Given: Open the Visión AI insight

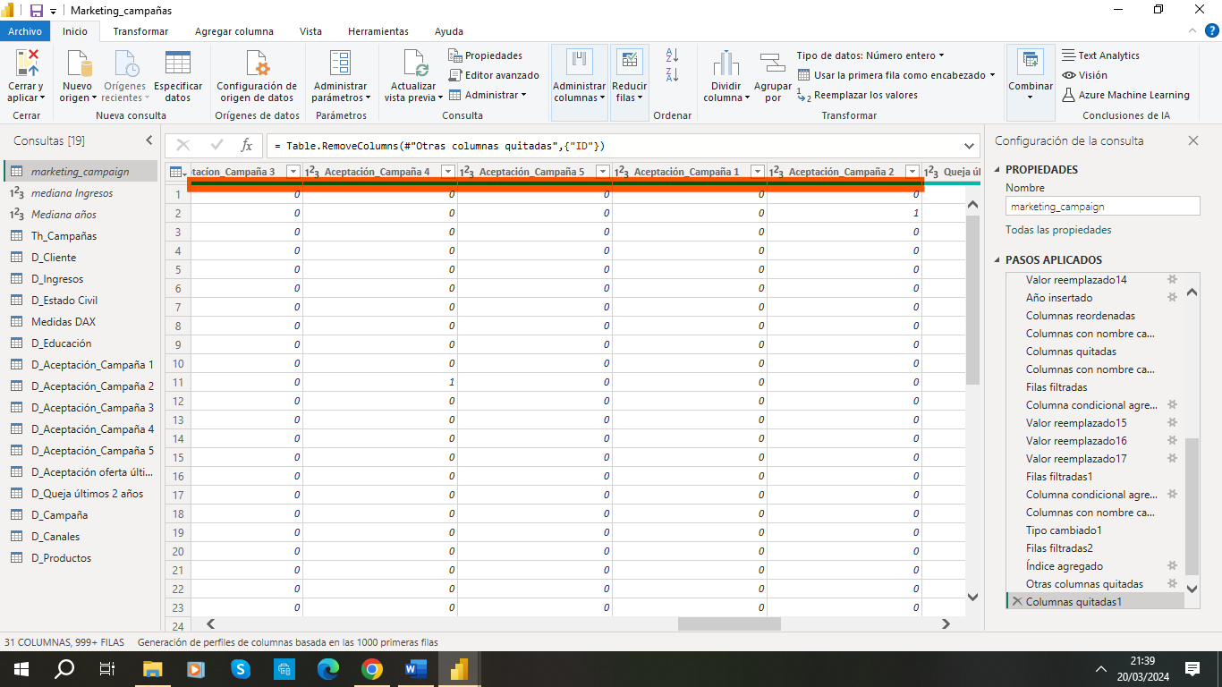Looking at the screenshot, I should coord(1084,75).
